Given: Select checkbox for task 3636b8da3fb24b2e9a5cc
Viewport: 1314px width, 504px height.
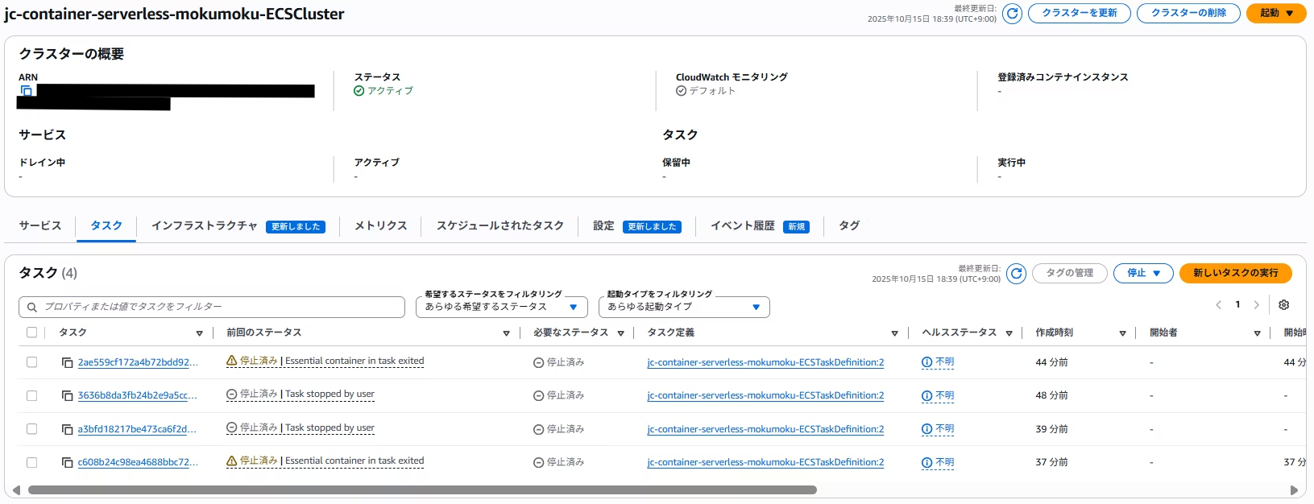Looking at the screenshot, I should point(32,395).
